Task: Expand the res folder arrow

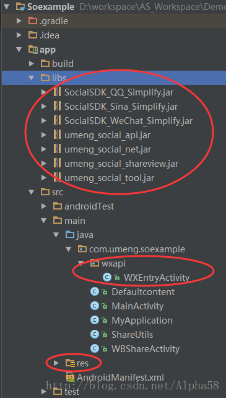Action: [x=56, y=363]
